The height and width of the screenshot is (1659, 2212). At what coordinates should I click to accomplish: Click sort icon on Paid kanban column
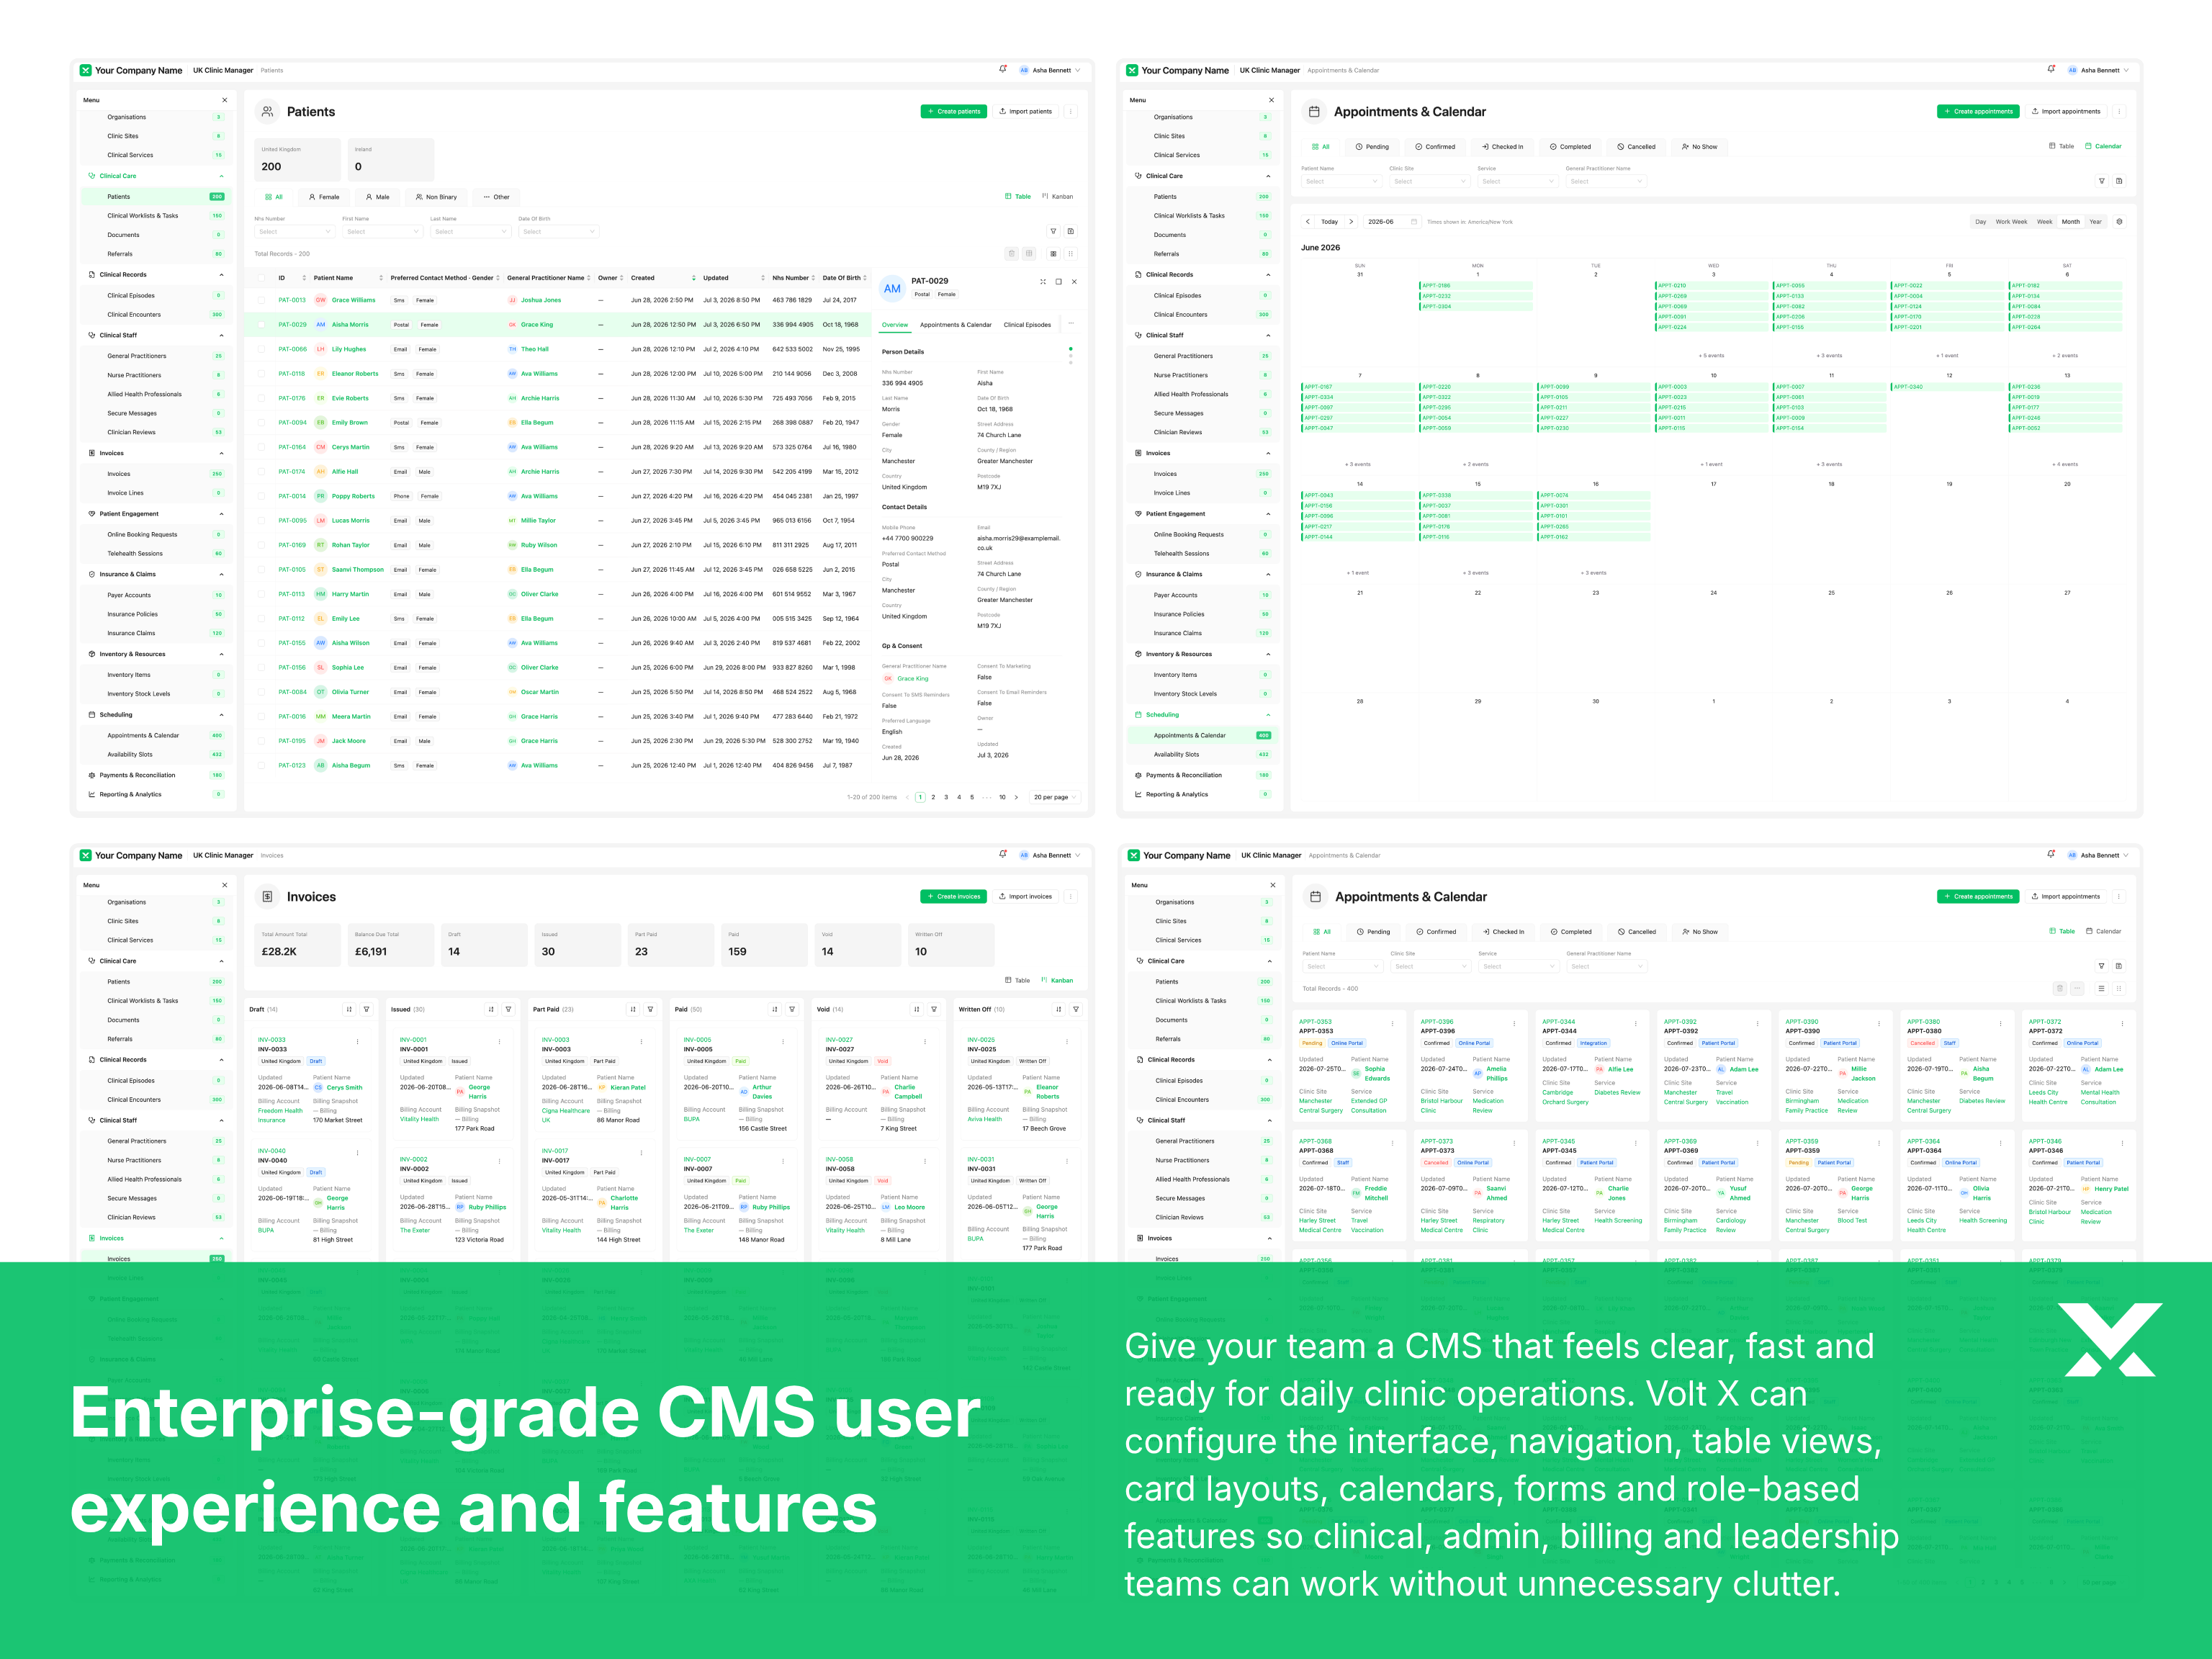[775, 1010]
